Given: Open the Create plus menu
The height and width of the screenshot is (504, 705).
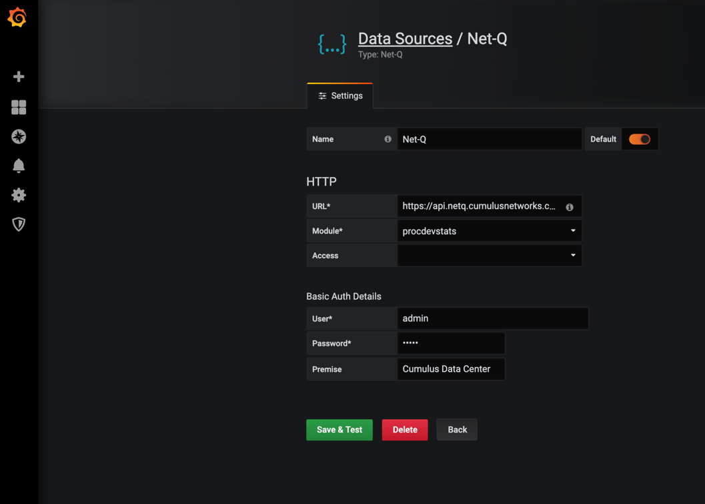Looking at the screenshot, I should [x=19, y=77].
